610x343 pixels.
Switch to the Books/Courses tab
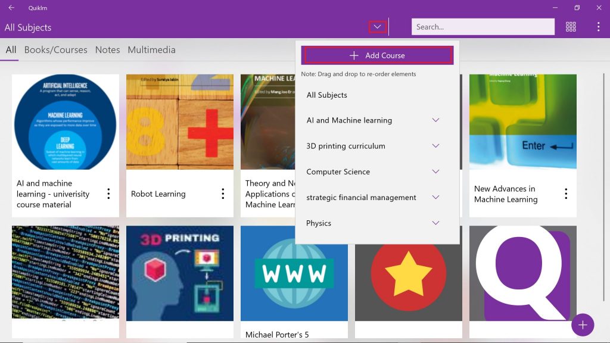coord(55,50)
